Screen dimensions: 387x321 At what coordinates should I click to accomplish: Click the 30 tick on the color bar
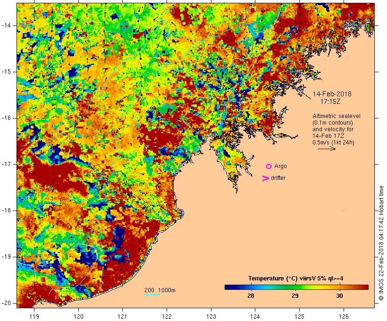pyautogui.click(x=340, y=296)
